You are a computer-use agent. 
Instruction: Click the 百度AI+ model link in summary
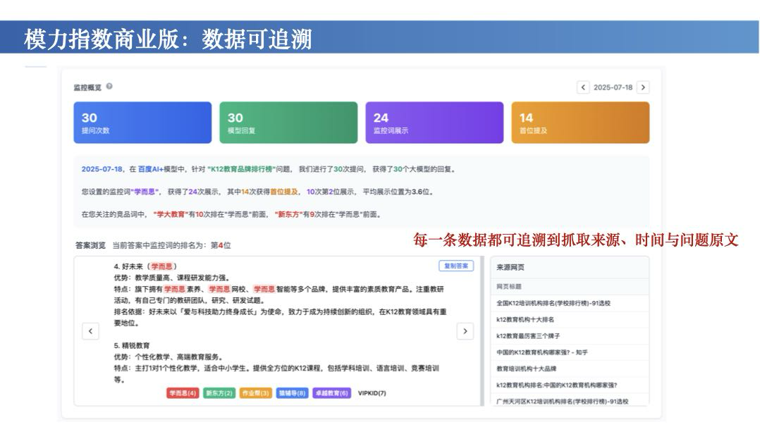point(151,169)
